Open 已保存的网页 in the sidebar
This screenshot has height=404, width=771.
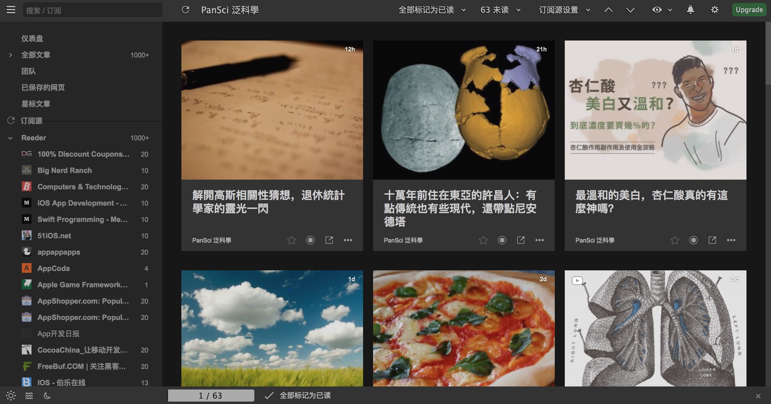click(43, 88)
